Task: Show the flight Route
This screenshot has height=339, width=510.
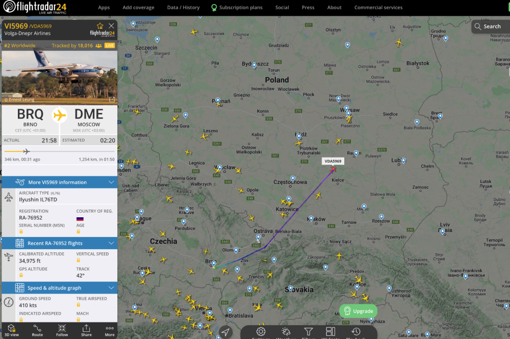Action: click(37, 330)
